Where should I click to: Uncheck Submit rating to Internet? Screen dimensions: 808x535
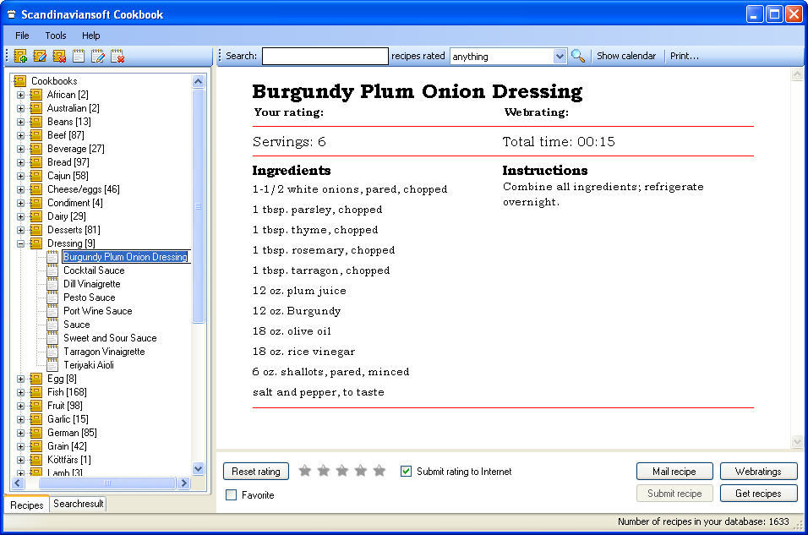407,472
